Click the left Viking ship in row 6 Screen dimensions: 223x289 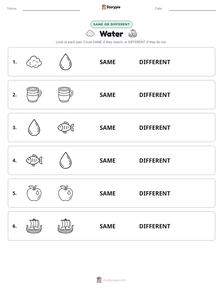34,226
